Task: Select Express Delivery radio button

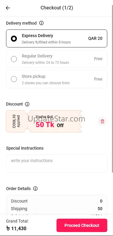Action: coord(14,39)
